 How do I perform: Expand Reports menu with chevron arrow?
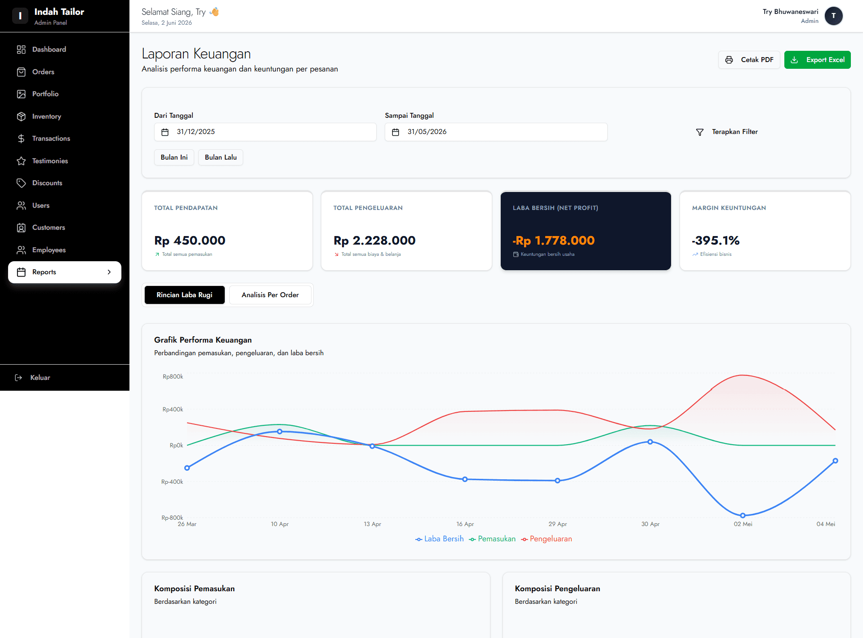pyautogui.click(x=109, y=272)
